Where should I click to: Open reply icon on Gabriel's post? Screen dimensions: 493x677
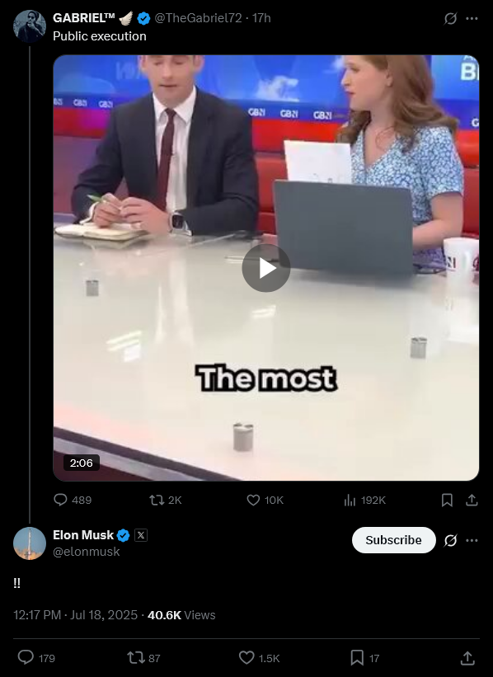[x=60, y=500]
